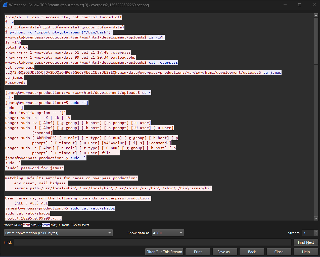The image size is (320, 257).
Task: Decrement the Stream number with down arrow
Action: [316, 235]
